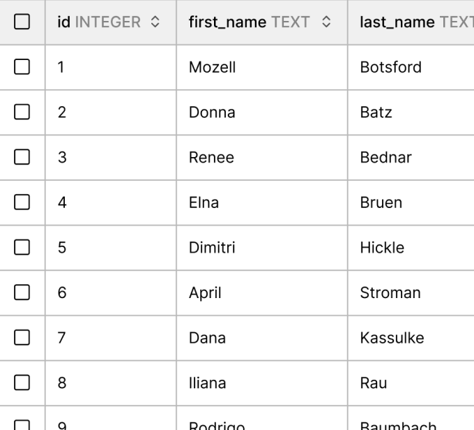Select the row checkbox for Elna Bruen
This screenshot has height=430, width=474.
pyautogui.click(x=22, y=202)
